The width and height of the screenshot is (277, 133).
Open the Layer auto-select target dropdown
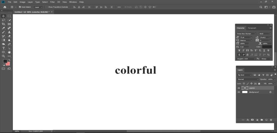(x=38, y=7)
